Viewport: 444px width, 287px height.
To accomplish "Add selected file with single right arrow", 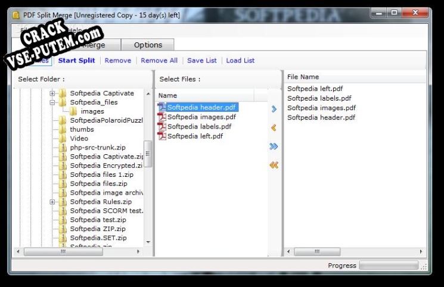I will pyautogui.click(x=274, y=109).
